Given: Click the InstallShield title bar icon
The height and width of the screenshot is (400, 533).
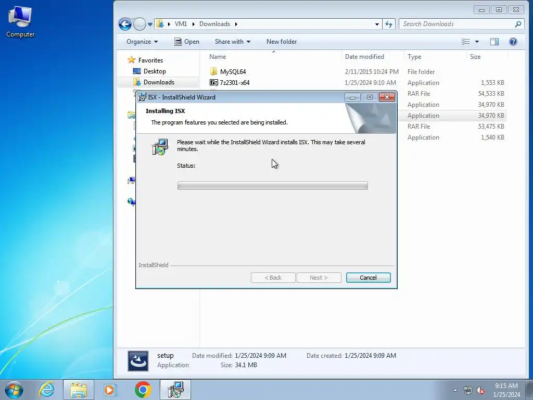Looking at the screenshot, I should point(143,97).
